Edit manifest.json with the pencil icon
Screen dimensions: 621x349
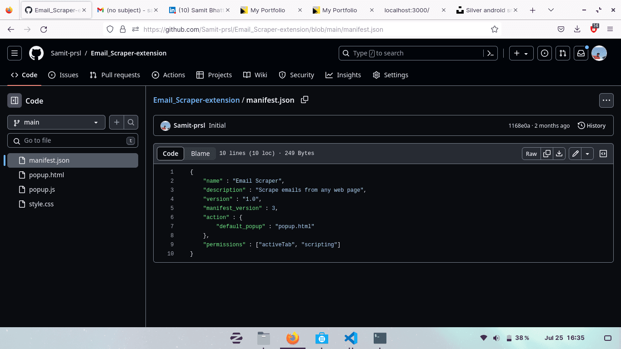pos(575,154)
